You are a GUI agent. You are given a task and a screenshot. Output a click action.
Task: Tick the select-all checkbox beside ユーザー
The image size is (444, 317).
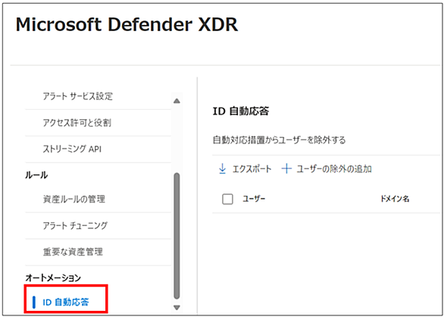coord(227,199)
